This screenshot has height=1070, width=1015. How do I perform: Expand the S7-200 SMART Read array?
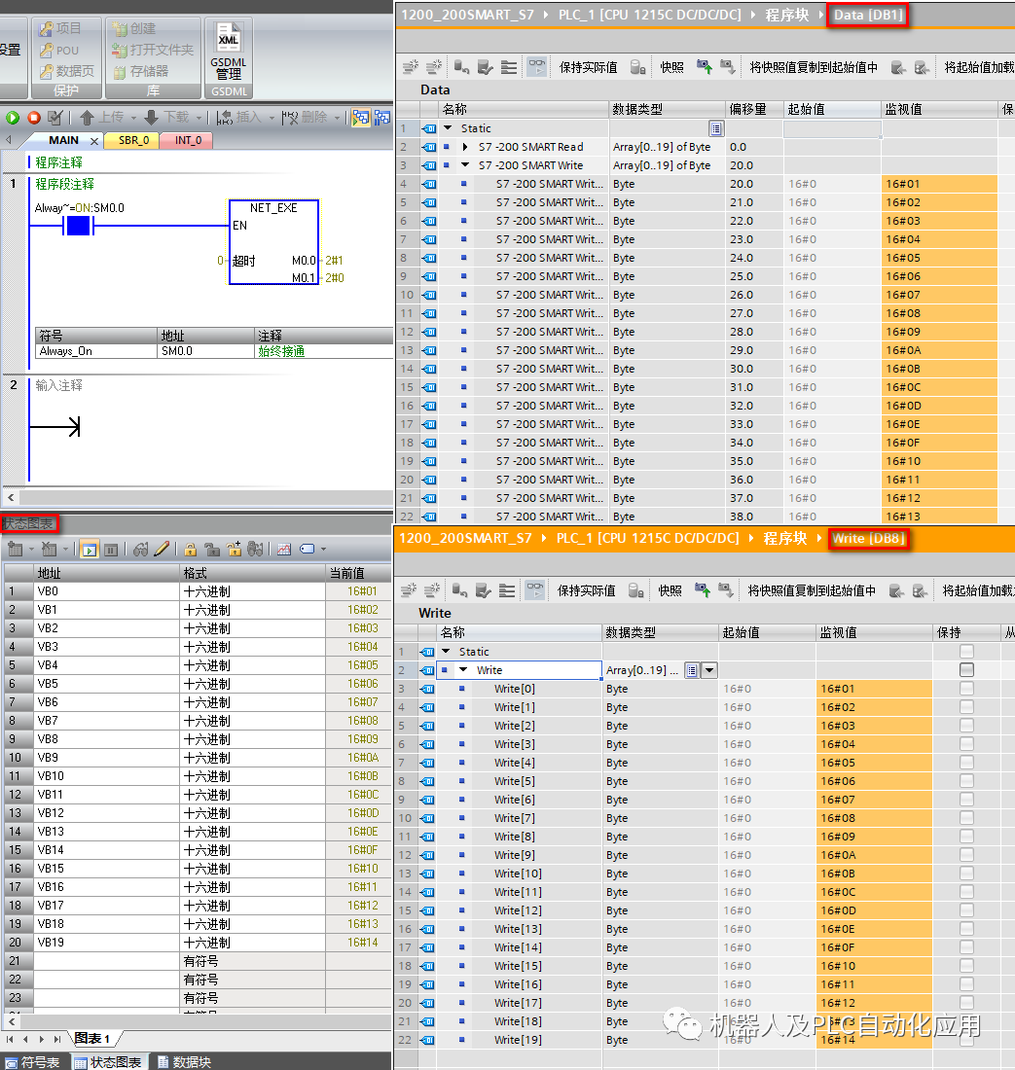coord(465,147)
